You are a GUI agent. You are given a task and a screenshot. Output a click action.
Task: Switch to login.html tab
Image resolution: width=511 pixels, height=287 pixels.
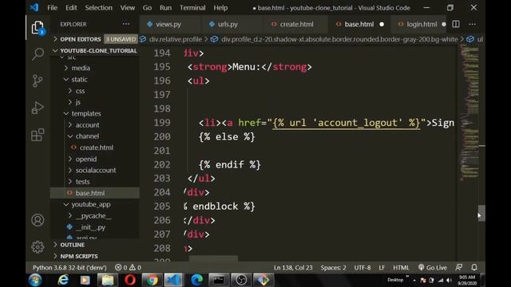(x=418, y=24)
